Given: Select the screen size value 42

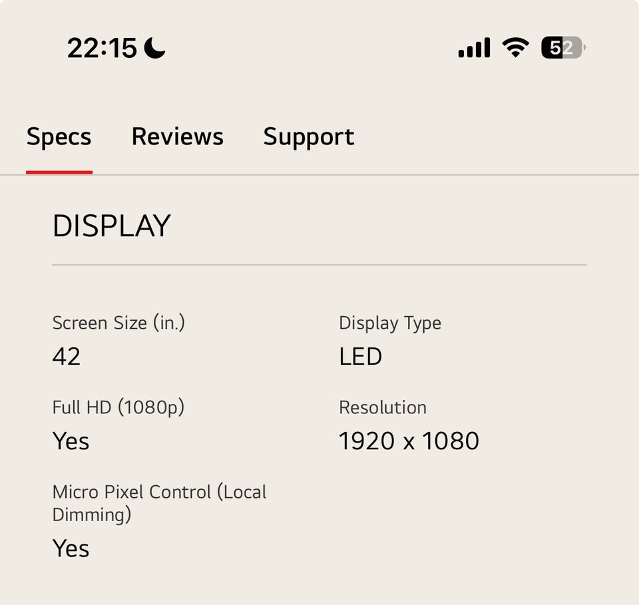Looking at the screenshot, I should [x=67, y=357].
